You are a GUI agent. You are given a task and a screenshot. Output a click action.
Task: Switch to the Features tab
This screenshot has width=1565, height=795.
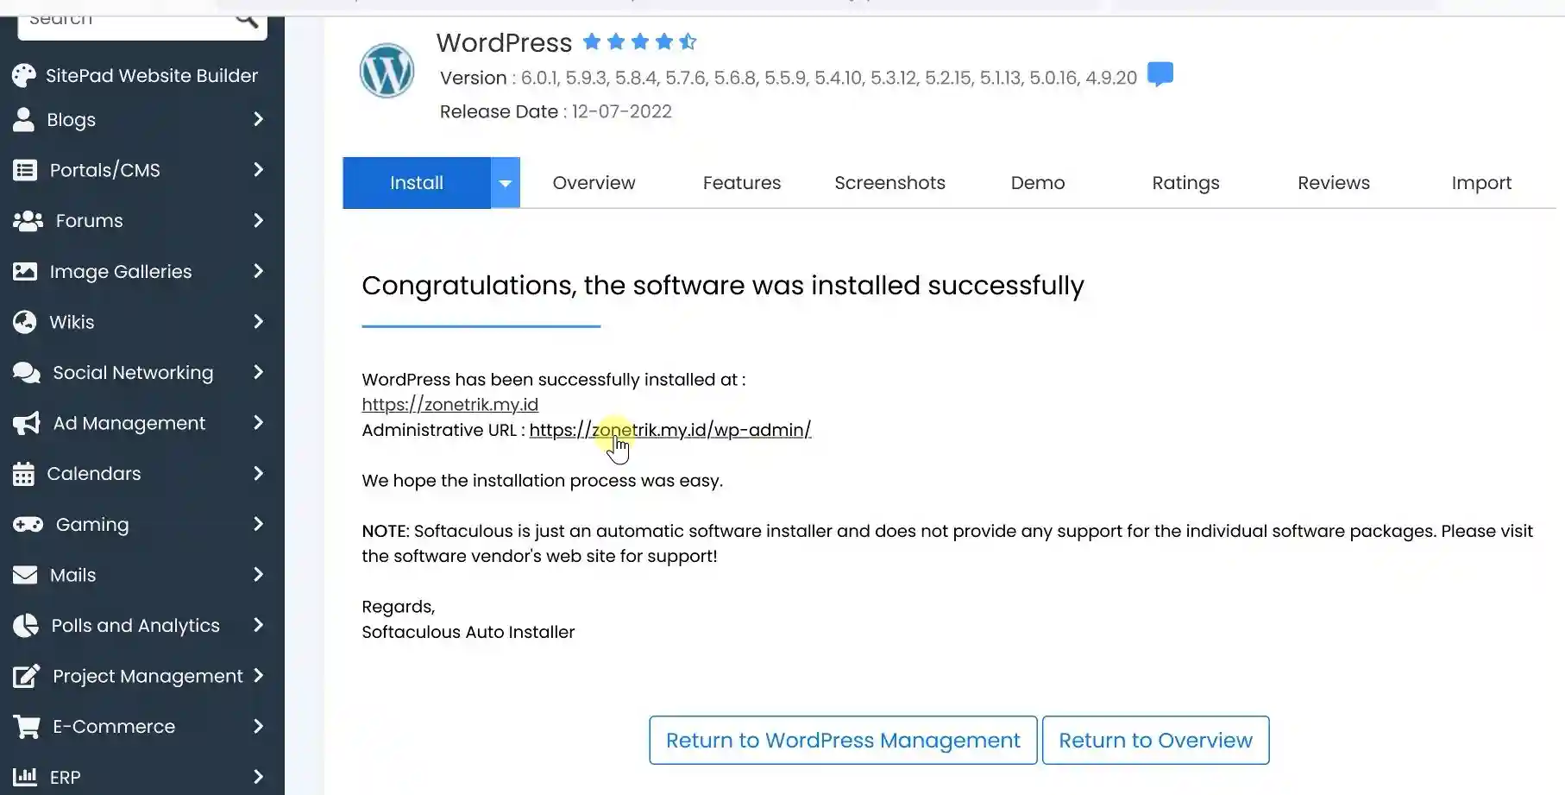point(742,183)
